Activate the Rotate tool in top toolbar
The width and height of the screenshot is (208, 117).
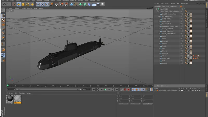coord(28,4)
